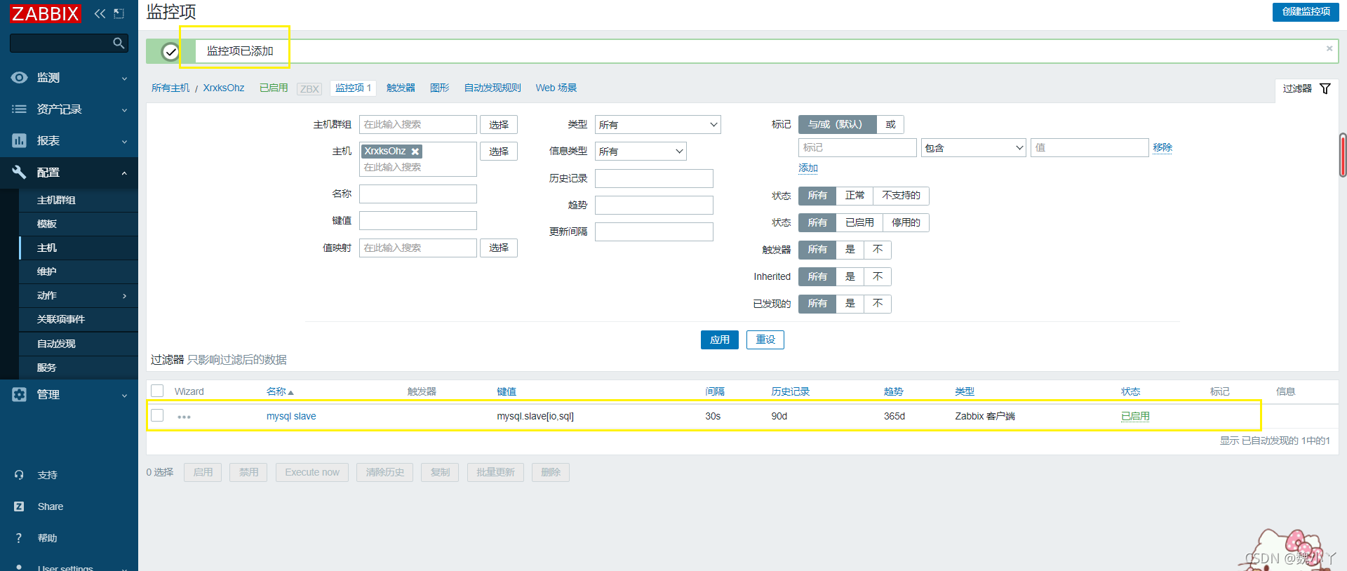Image resolution: width=1347 pixels, height=571 pixels.
Task: Click the 帮助 question mark icon
Action: point(20,538)
